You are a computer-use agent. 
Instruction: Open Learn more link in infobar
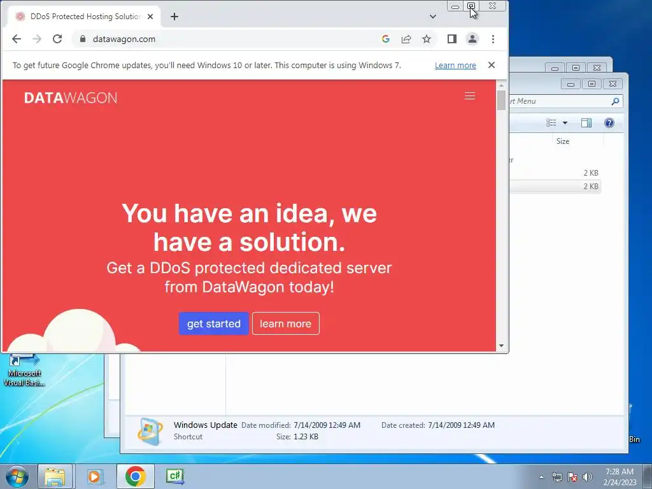pos(455,66)
